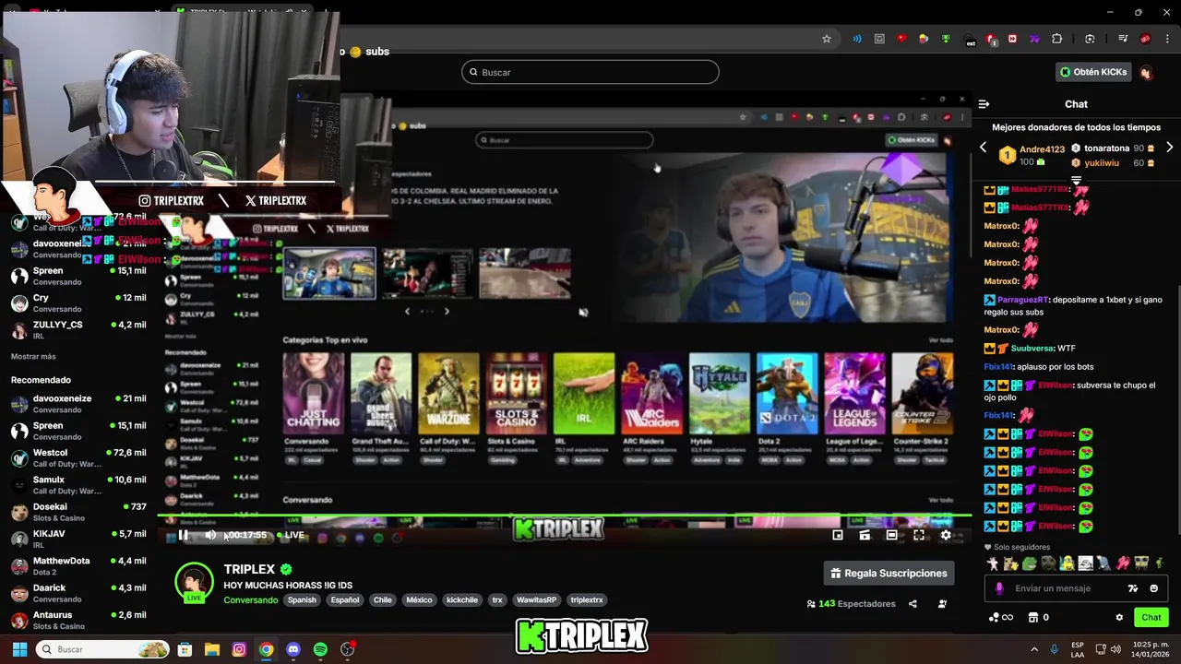Open Daarick channel in sidebar

tap(78, 593)
